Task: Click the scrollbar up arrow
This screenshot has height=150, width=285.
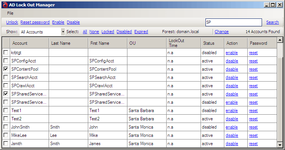Action: coord(280,40)
